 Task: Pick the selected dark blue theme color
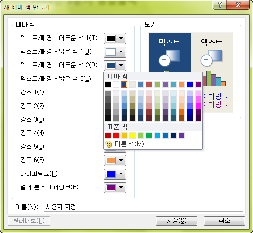(x=124, y=84)
